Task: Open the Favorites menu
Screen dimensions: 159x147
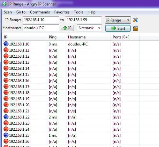Action: pos(62,12)
